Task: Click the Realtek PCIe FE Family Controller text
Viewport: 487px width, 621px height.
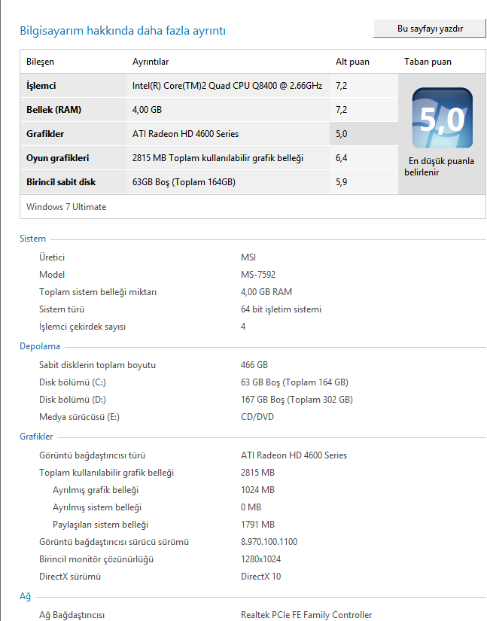Action: pyautogui.click(x=306, y=615)
